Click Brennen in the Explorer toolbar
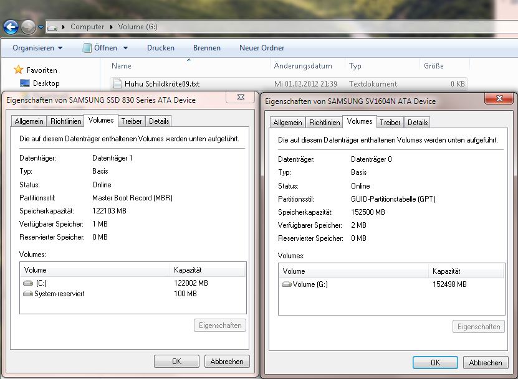The width and height of the screenshot is (518, 379). 207,48
